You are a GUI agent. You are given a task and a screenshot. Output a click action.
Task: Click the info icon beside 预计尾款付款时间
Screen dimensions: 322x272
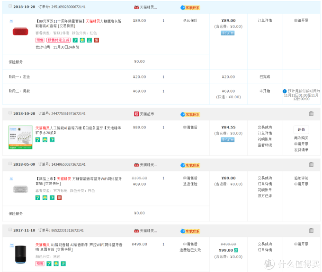(285, 91)
